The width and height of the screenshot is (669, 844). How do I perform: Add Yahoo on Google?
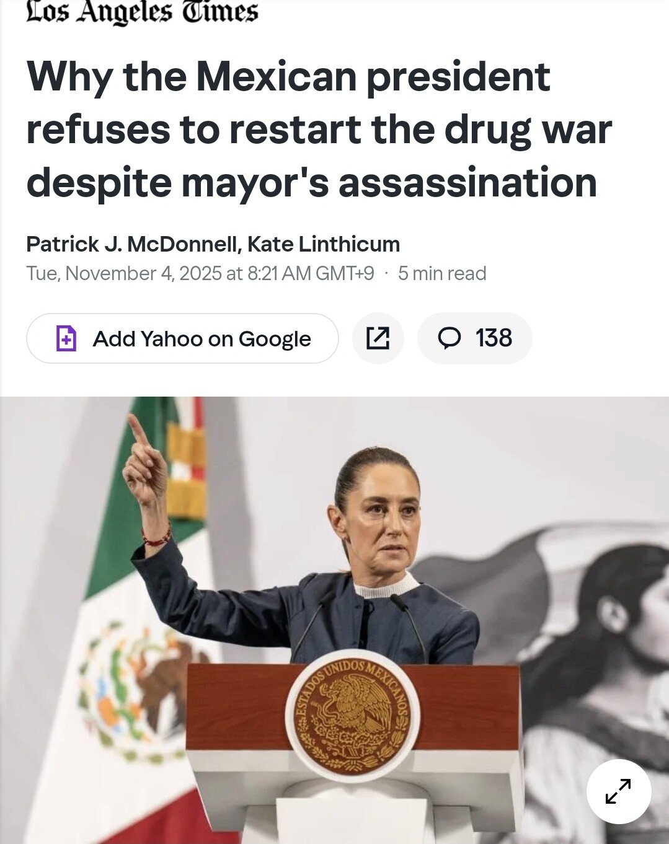(x=182, y=338)
